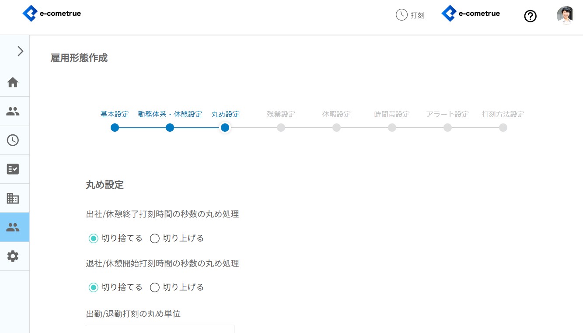The height and width of the screenshot is (333, 583).
Task: Jump to the 残業設定 step
Action: click(281, 127)
